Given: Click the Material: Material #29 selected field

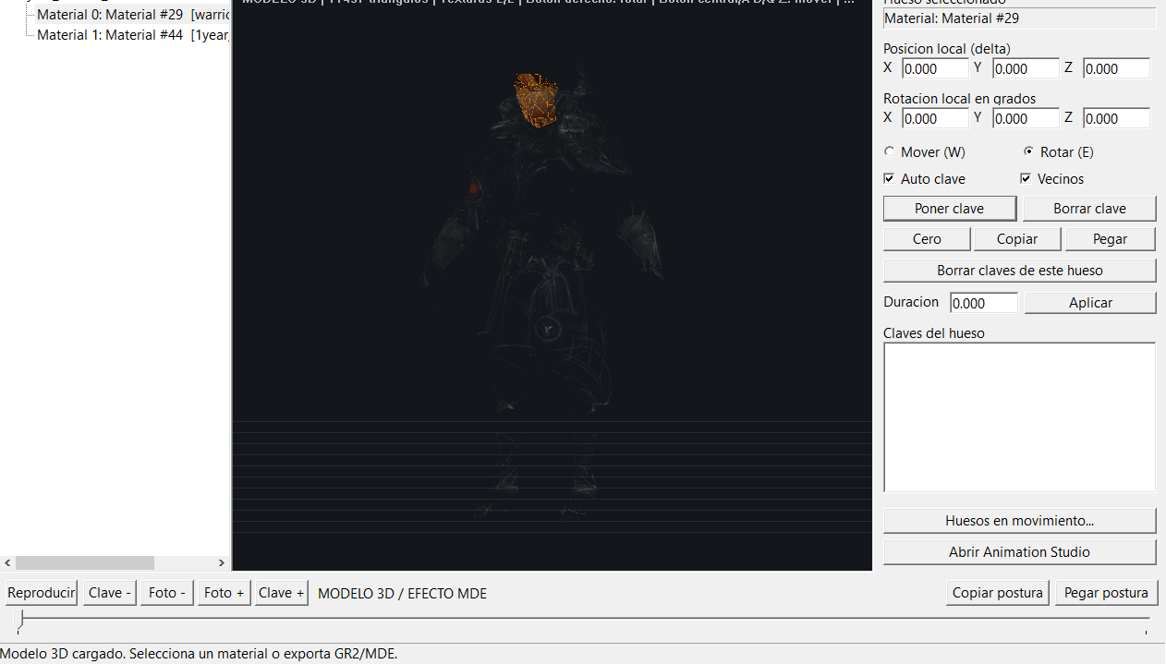Looking at the screenshot, I should pos(1020,18).
